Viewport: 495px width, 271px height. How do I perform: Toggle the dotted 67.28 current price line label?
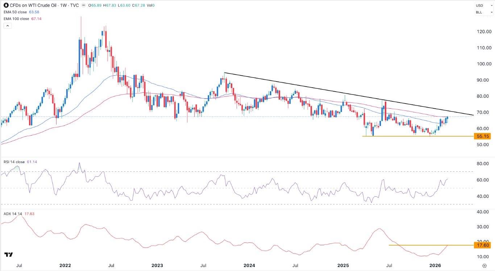click(x=482, y=116)
